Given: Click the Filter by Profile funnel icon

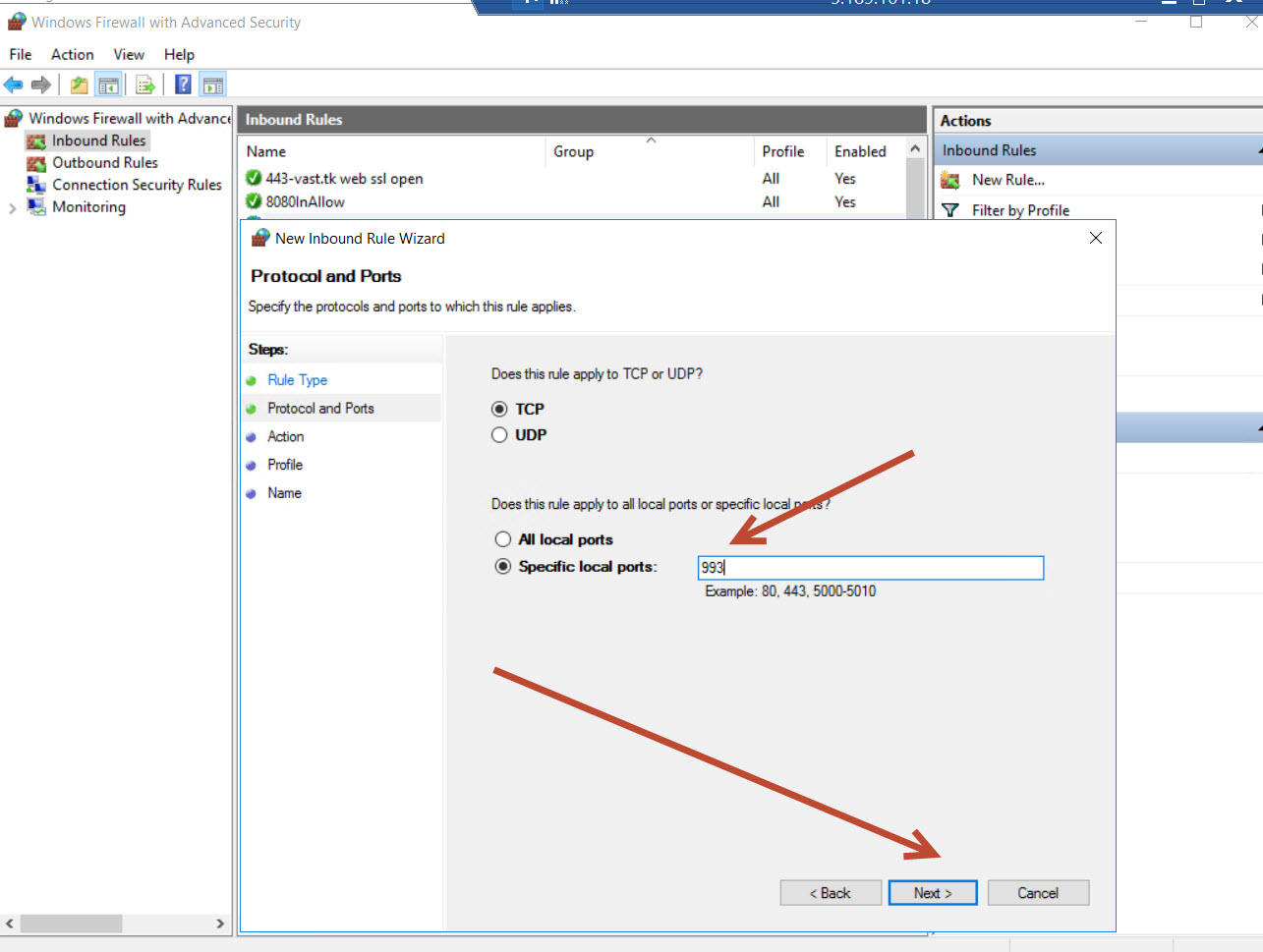Looking at the screenshot, I should click(x=950, y=210).
